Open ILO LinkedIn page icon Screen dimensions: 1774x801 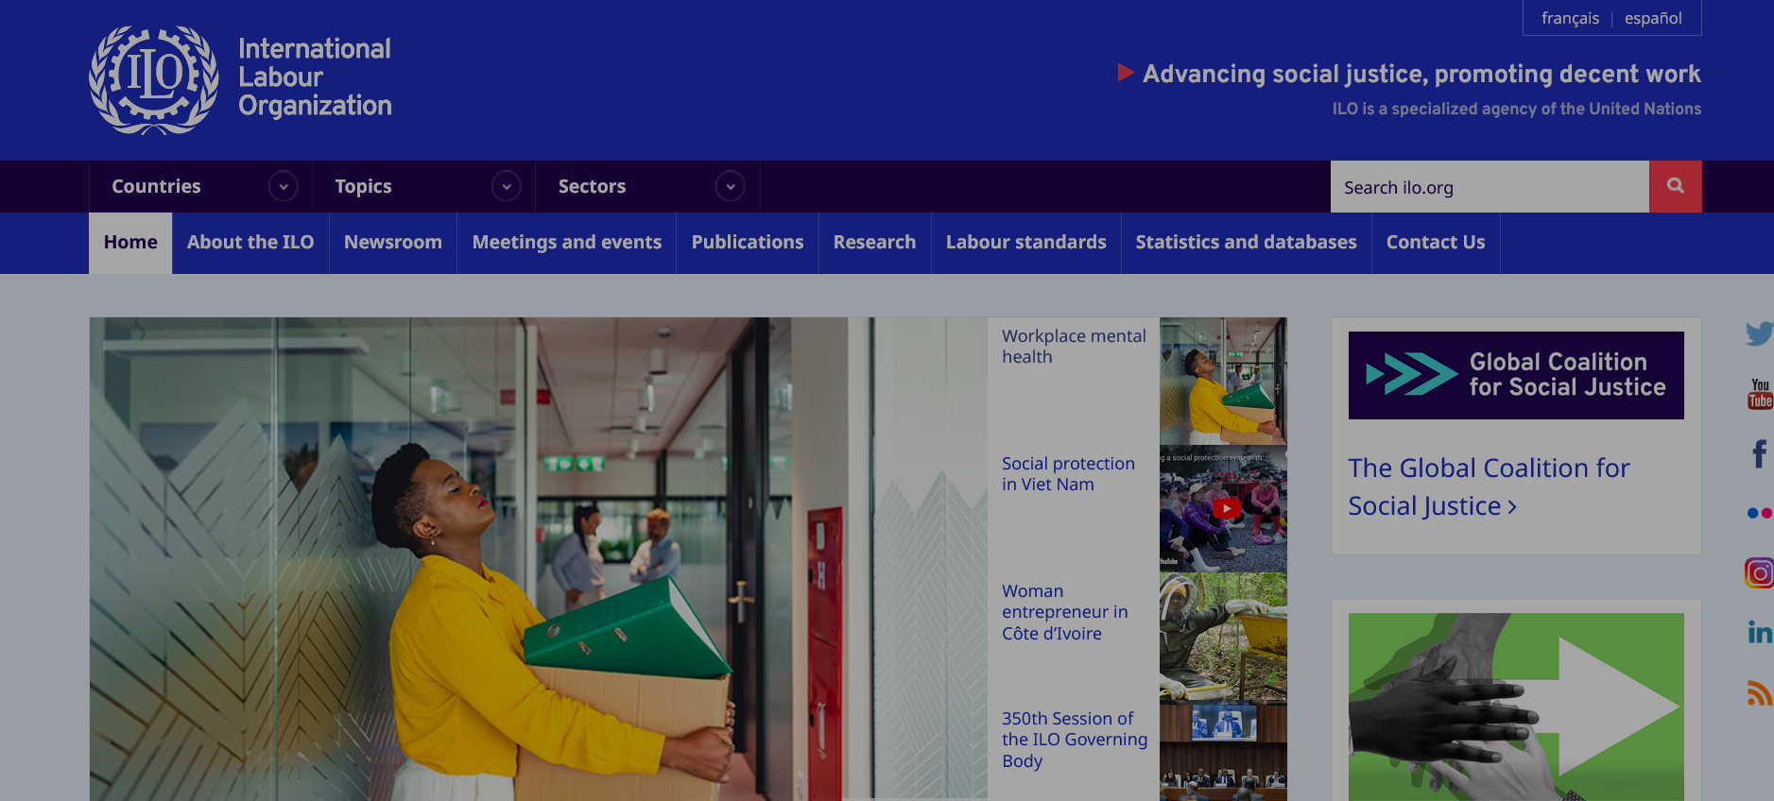(1759, 632)
